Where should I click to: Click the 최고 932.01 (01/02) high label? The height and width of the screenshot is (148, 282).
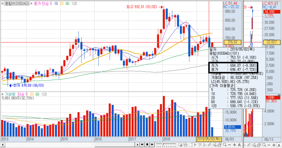(142, 7)
